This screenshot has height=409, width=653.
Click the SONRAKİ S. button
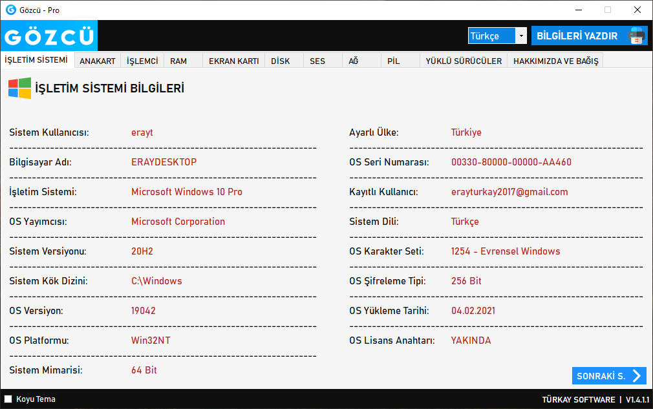609,375
